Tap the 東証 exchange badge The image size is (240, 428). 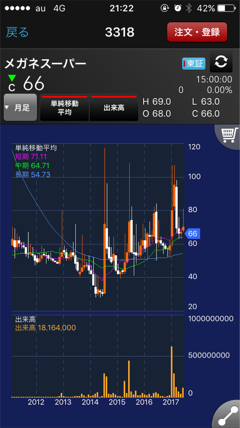click(194, 64)
